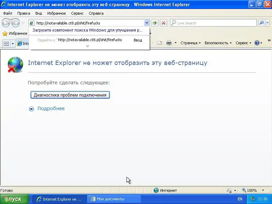Expand Подробнее details arrow icon
This screenshot has width=272, height=204.
click(31, 109)
